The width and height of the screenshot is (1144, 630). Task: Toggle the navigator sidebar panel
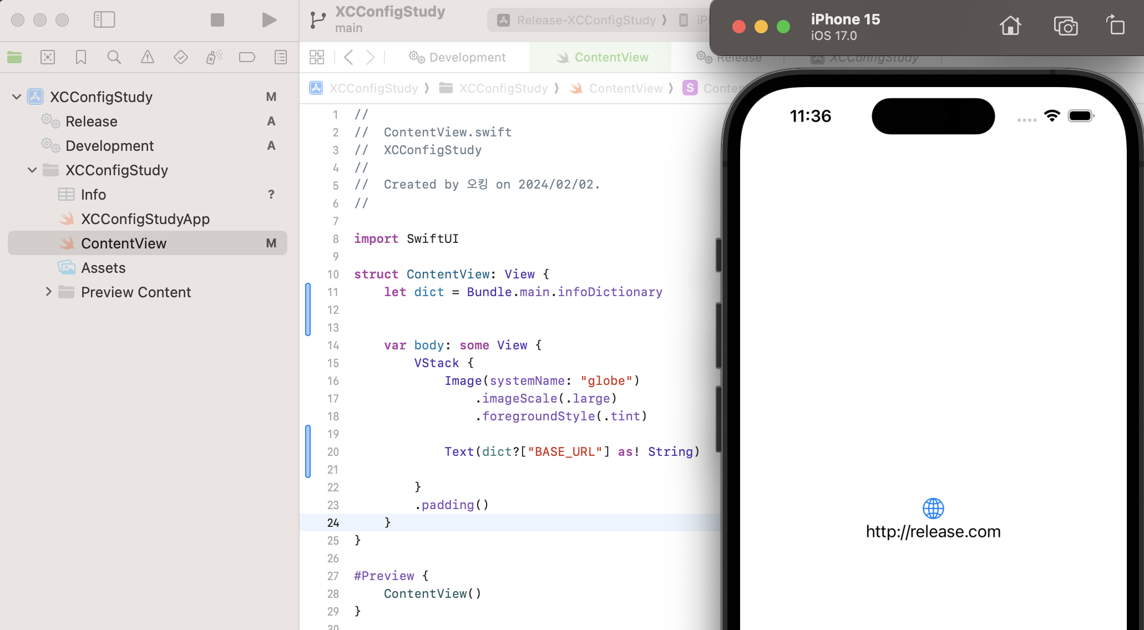[x=104, y=20]
